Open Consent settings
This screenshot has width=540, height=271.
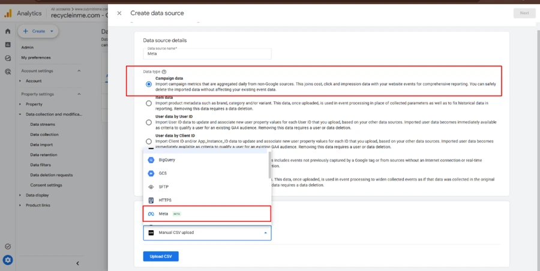coord(46,185)
